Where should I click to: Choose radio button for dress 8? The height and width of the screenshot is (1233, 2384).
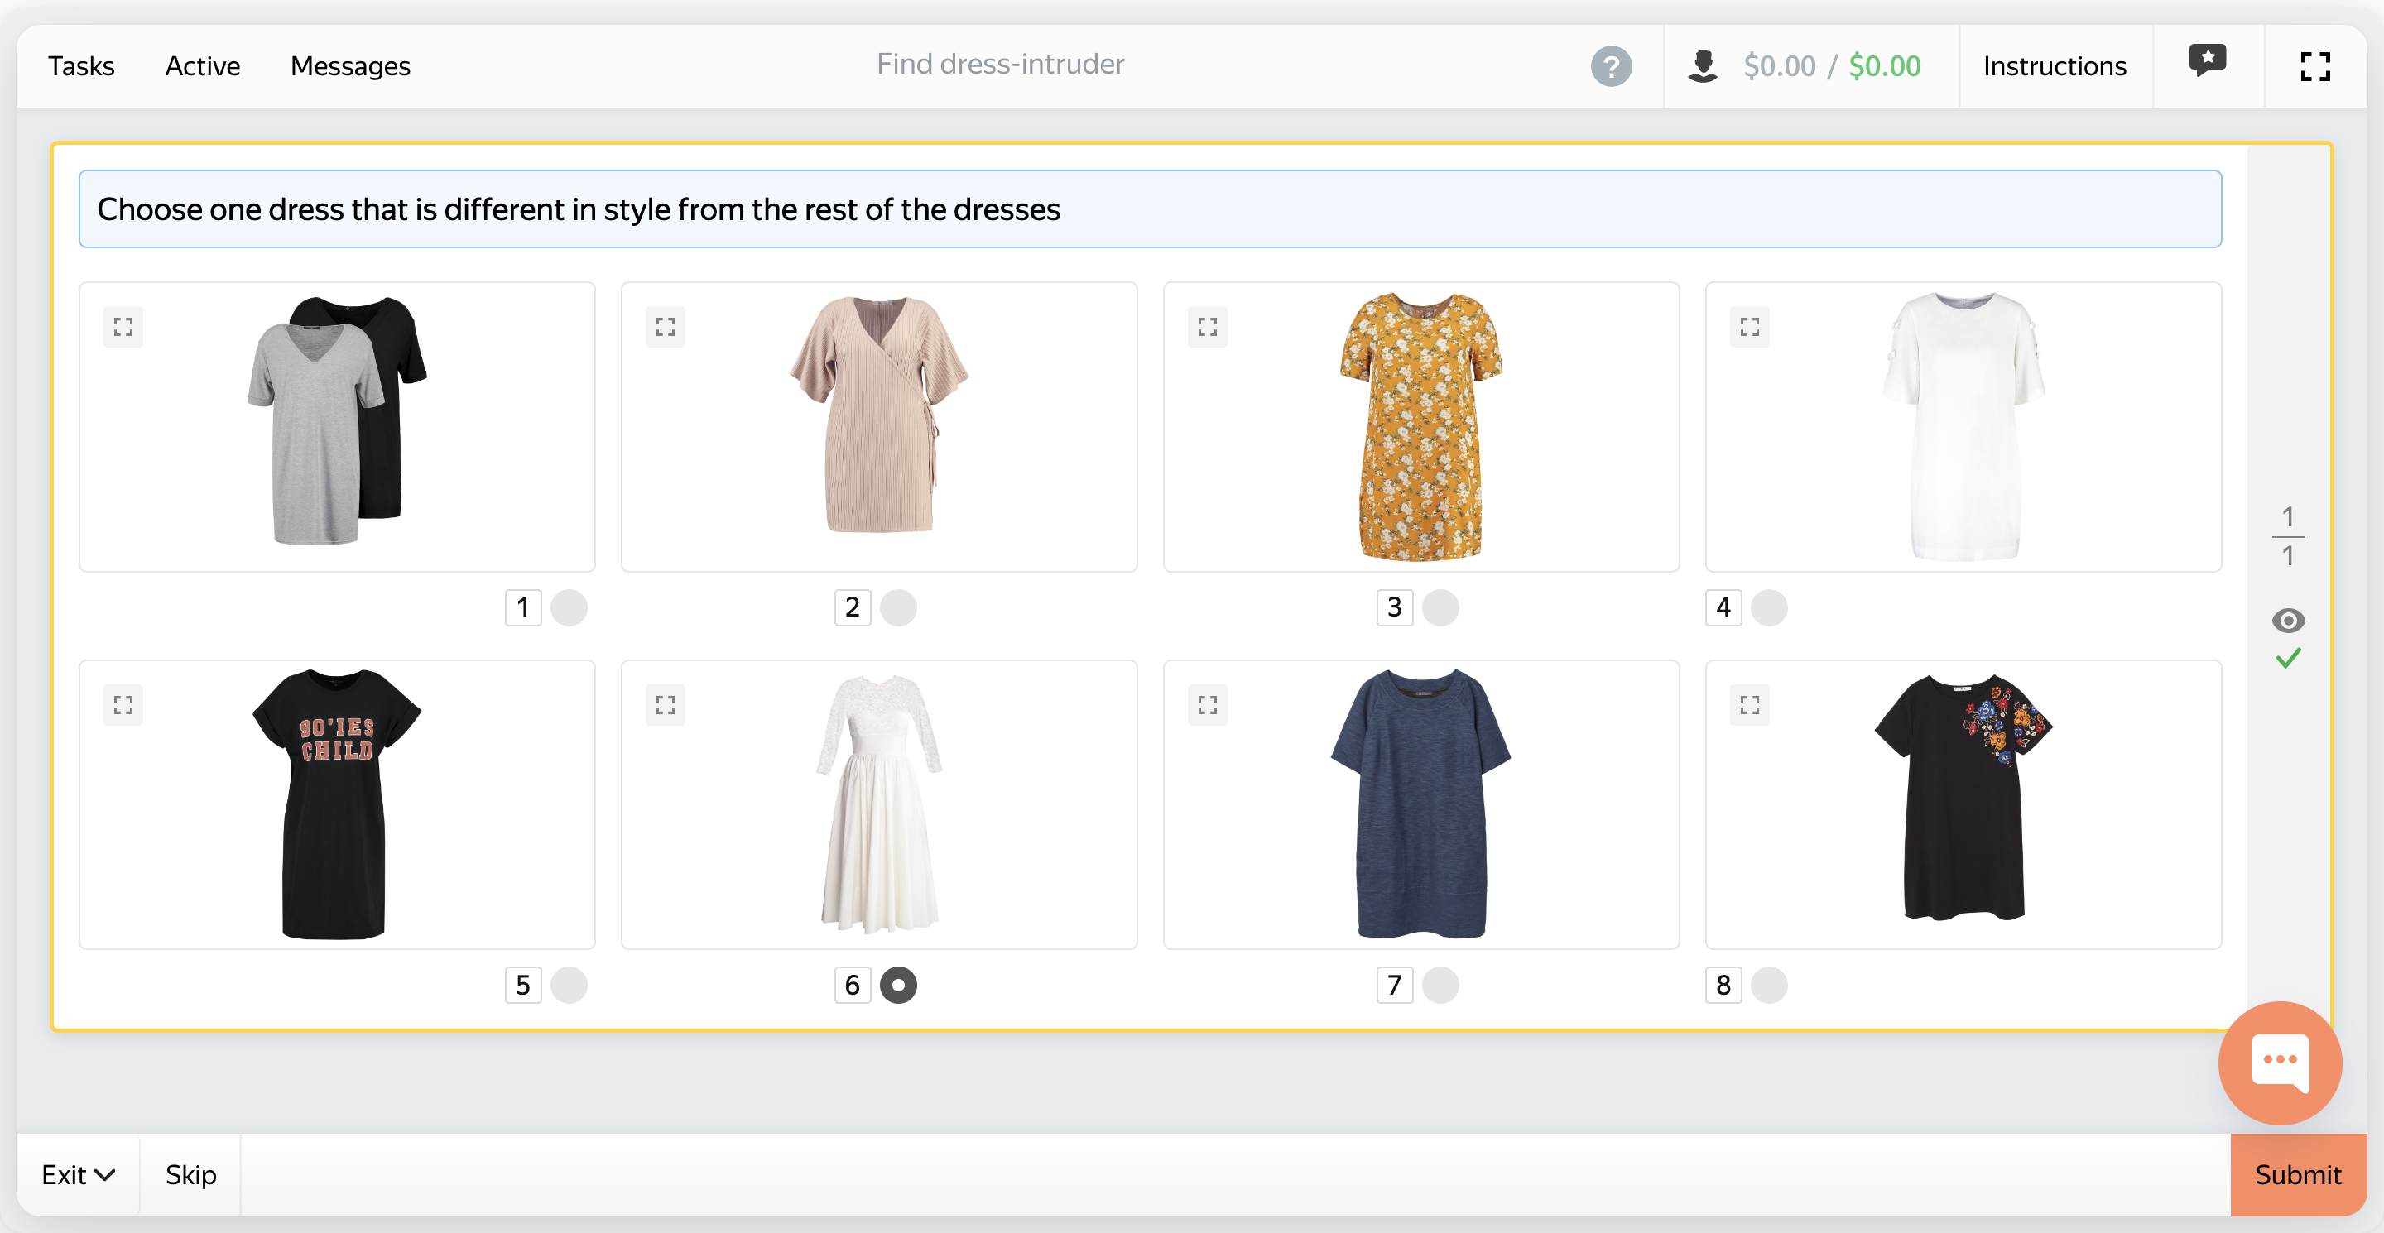(x=1769, y=985)
